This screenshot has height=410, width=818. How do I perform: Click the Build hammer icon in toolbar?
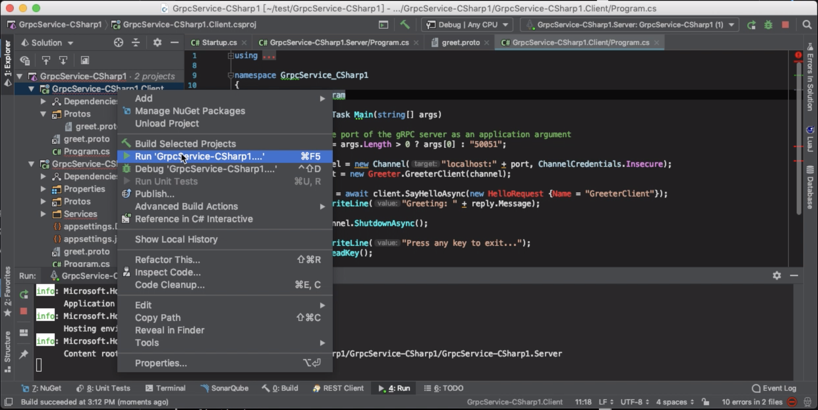(x=405, y=25)
